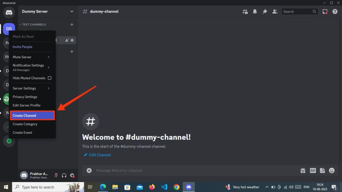Select Create Channel in context menu
This screenshot has height=192, width=342.
click(32, 115)
